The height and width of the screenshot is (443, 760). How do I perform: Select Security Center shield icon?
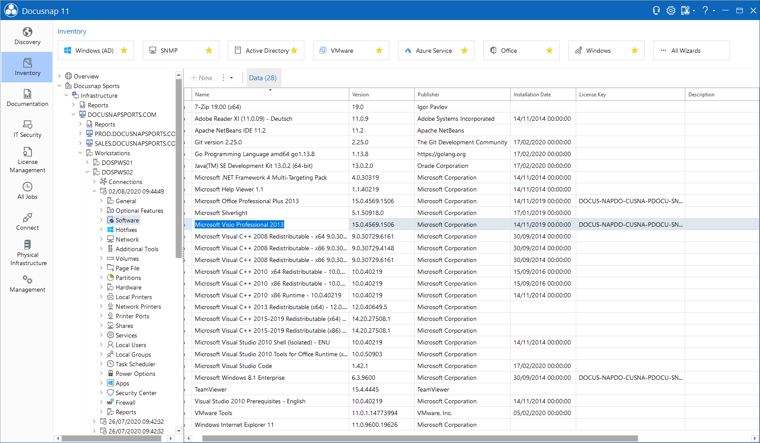point(110,393)
